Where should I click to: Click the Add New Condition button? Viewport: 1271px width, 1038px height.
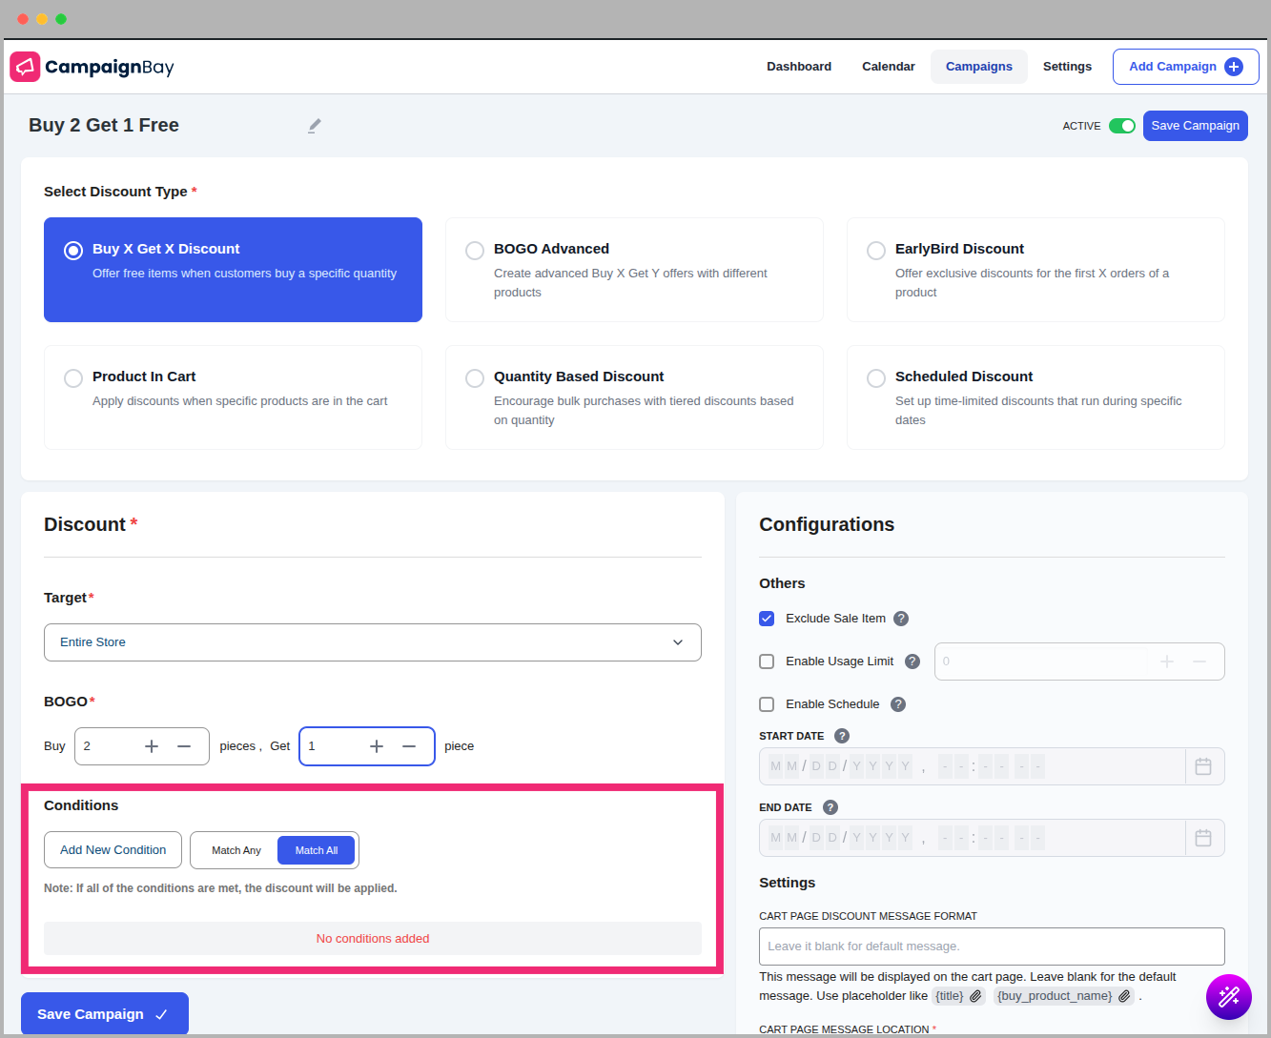112,849
